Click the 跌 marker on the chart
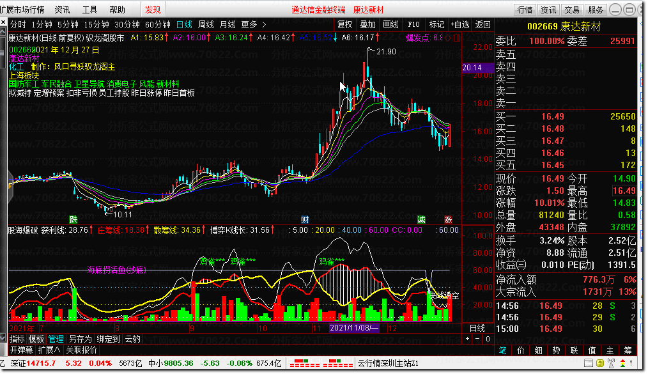 73,219
